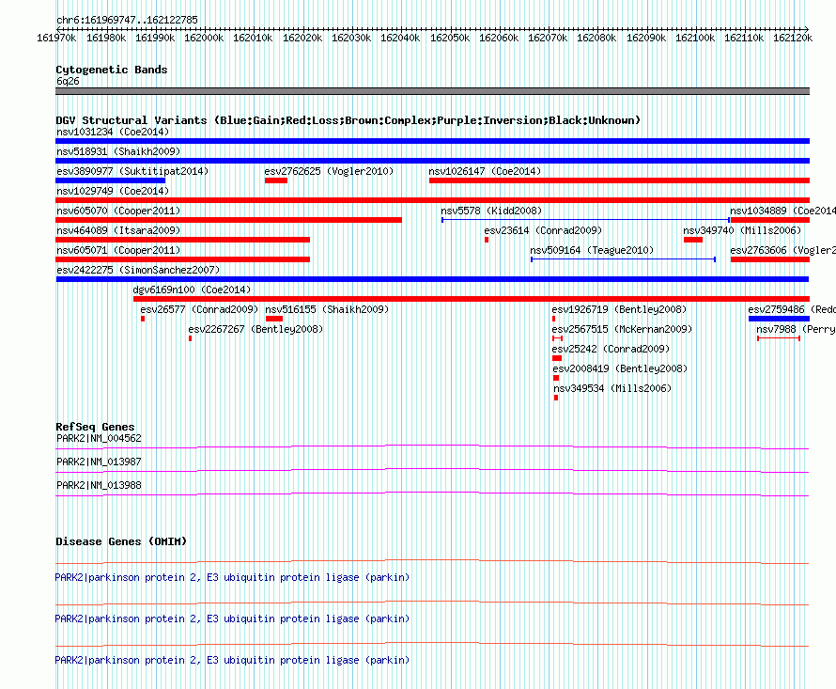The image size is (836, 689).
Task: Click the 162040k ruler label
Action: click(x=400, y=39)
